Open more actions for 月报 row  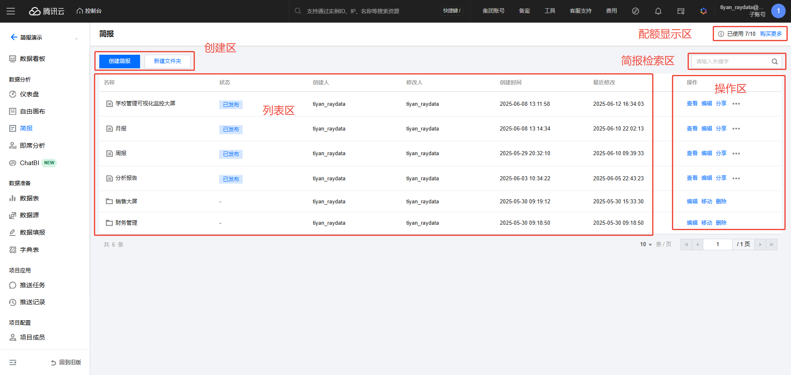pyautogui.click(x=736, y=129)
